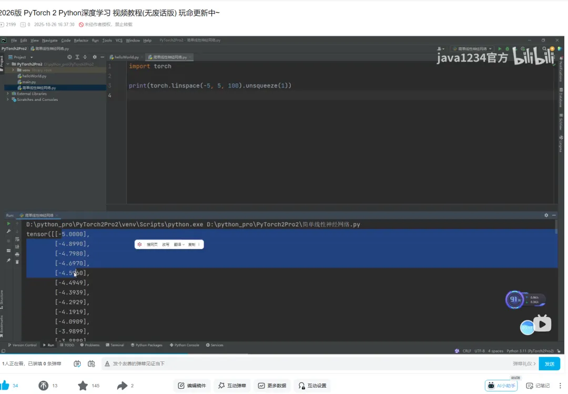
Task: Expand Scratches and Consoles node
Action: [8, 99]
